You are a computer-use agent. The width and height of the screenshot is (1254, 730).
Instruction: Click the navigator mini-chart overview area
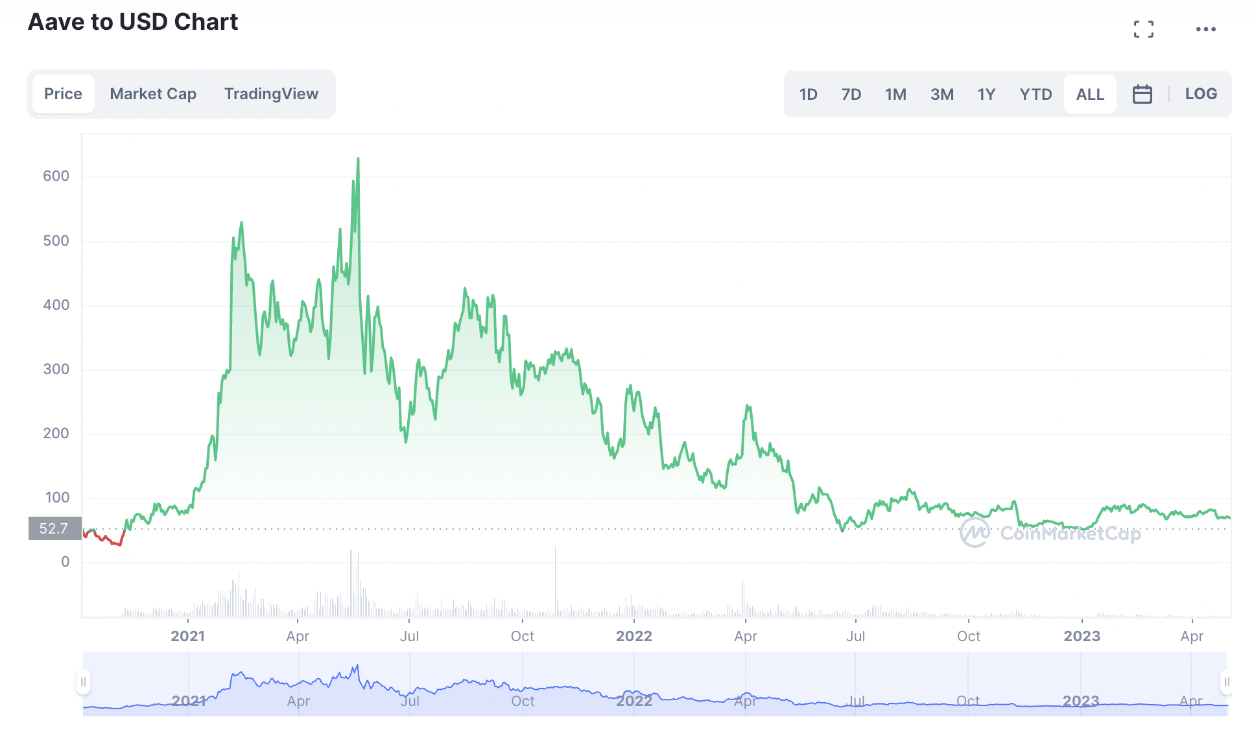coord(655,684)
